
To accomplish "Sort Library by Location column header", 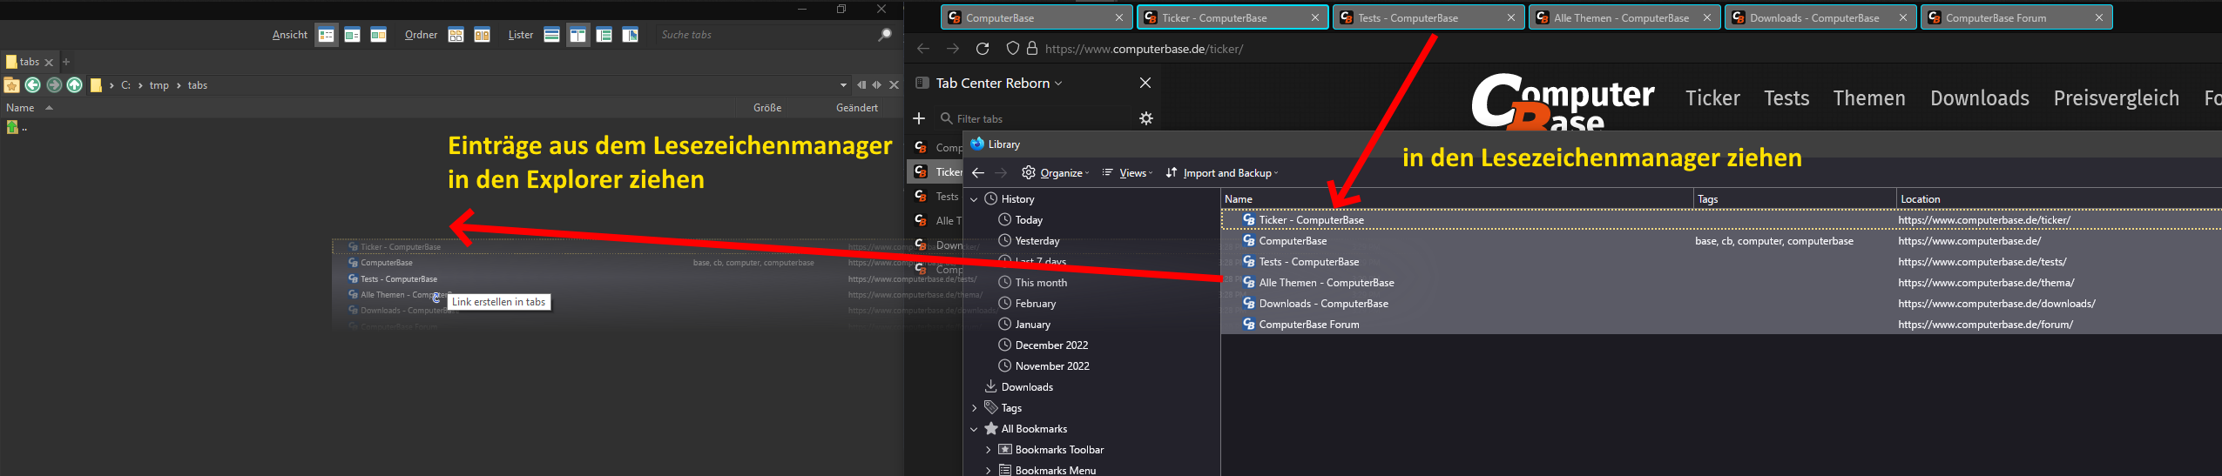I will tap(2059, 199).
